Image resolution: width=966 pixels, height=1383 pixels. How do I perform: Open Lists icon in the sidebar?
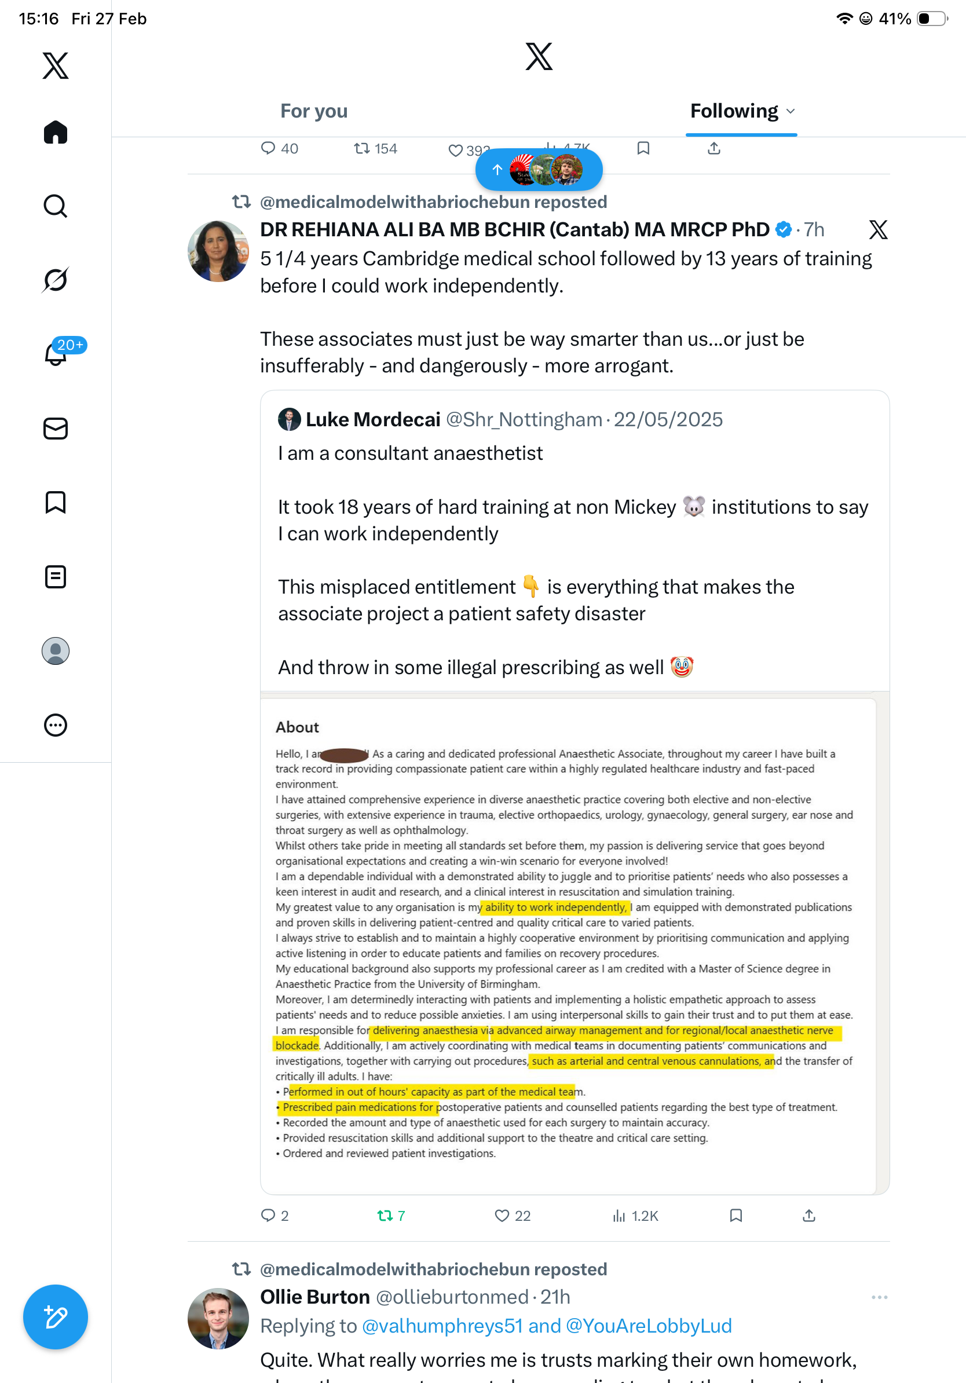tap(56, 577)
